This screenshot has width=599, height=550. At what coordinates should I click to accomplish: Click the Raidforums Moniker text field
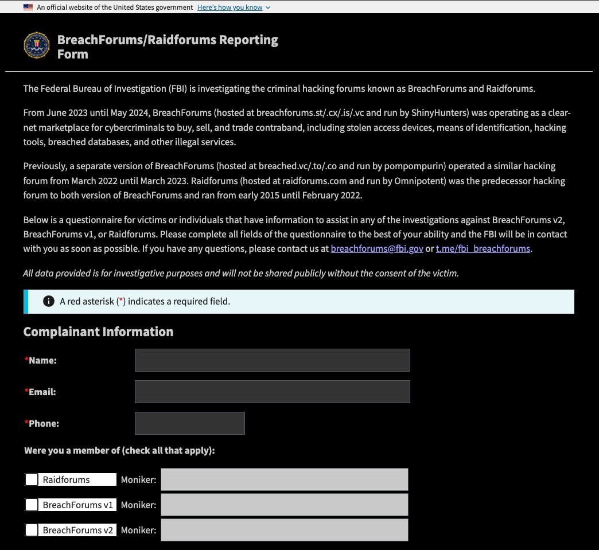point(284,479)
